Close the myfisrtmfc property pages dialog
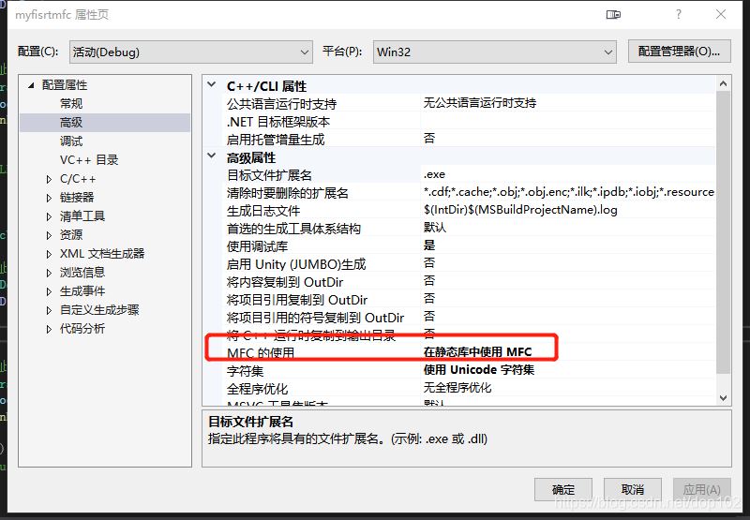The image size is (750, 520). (721, 14)
